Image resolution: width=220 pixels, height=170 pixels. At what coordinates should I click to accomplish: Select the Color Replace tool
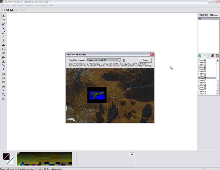coord(3,49)
